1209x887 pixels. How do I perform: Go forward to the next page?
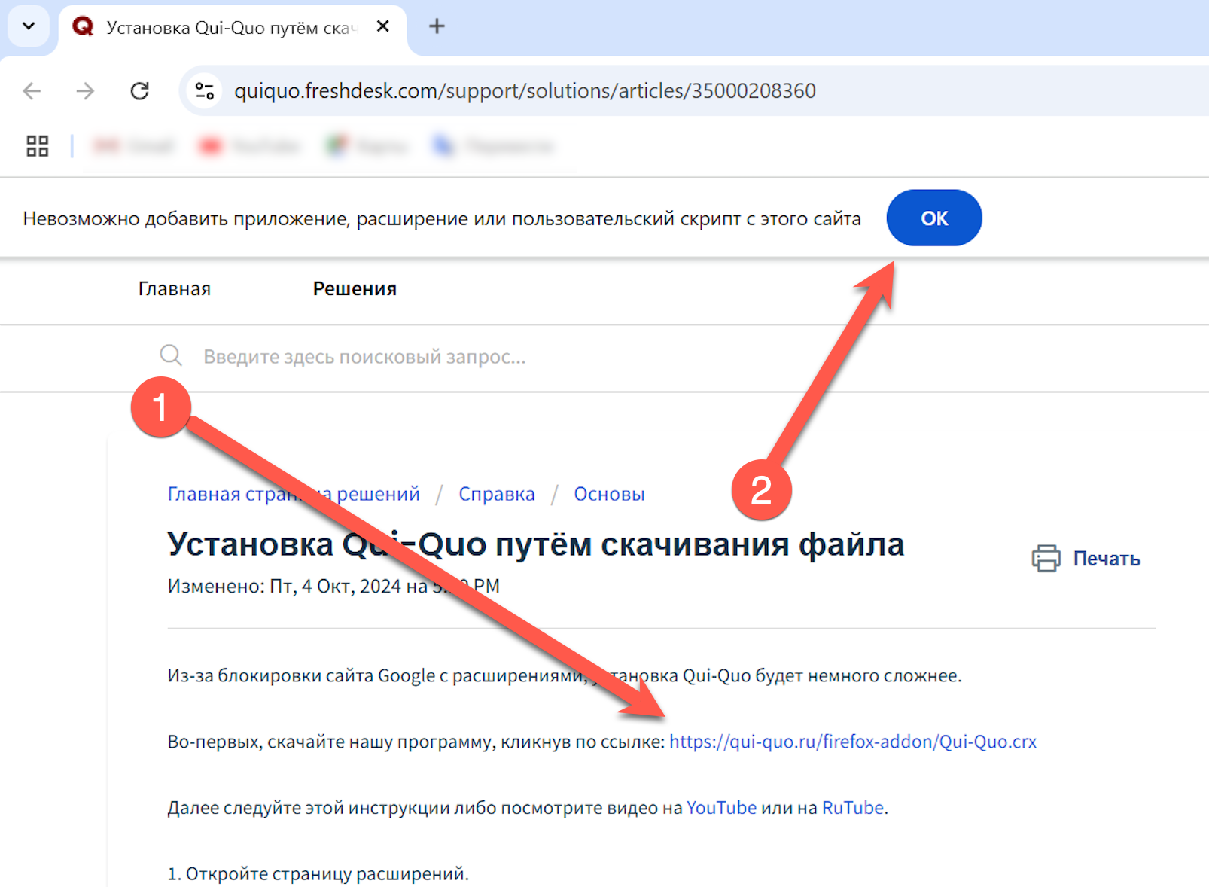point(86,91)
